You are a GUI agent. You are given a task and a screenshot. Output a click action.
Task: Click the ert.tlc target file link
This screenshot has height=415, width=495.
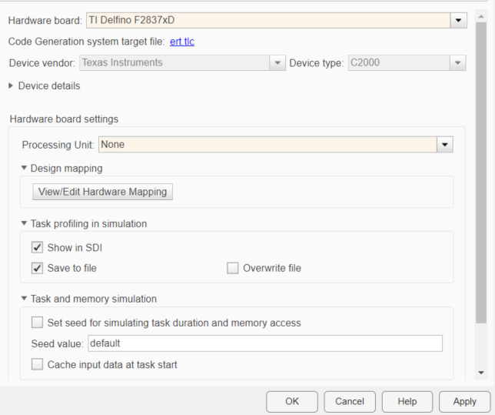click(x=182, y=42)
